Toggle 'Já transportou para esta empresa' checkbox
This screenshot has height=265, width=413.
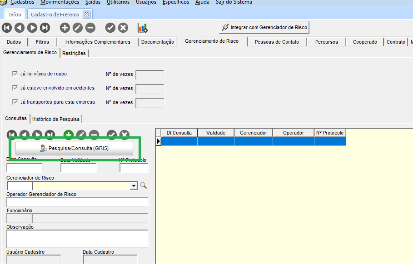[15, 102]
